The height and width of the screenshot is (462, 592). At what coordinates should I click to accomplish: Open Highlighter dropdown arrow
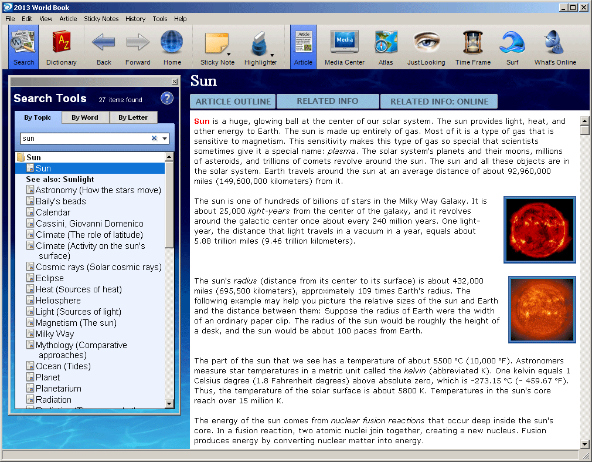272,55
